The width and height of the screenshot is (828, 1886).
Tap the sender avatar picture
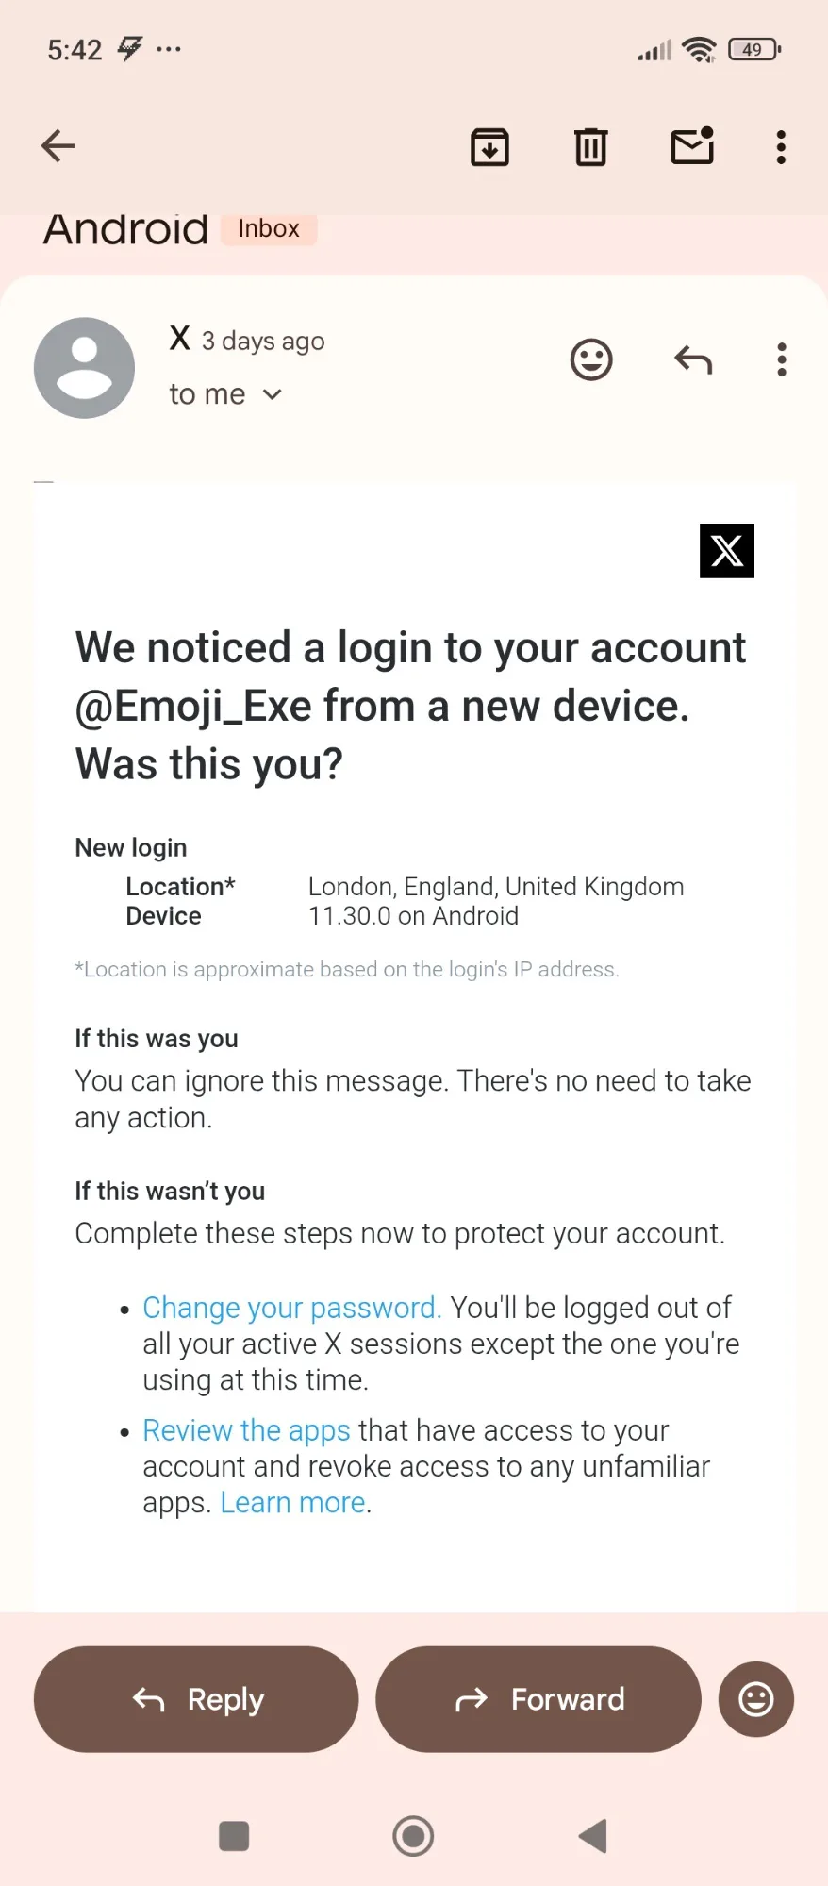tap(84, 368)
